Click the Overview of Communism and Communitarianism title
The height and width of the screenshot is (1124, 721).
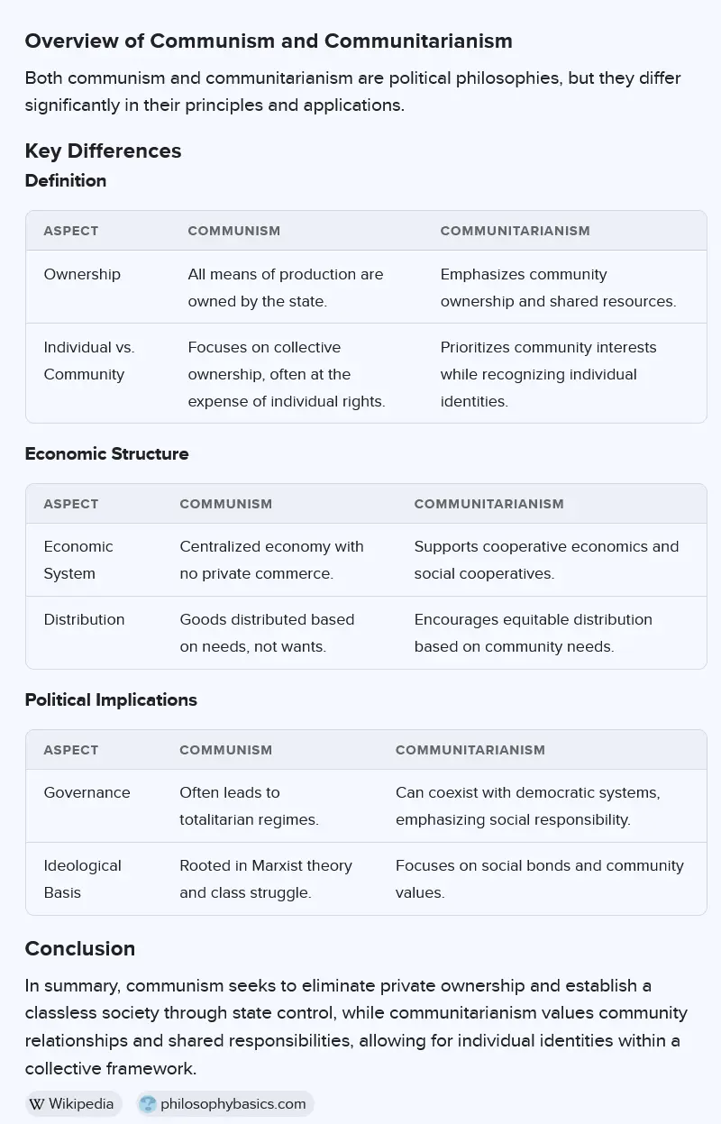coord(269,41)
